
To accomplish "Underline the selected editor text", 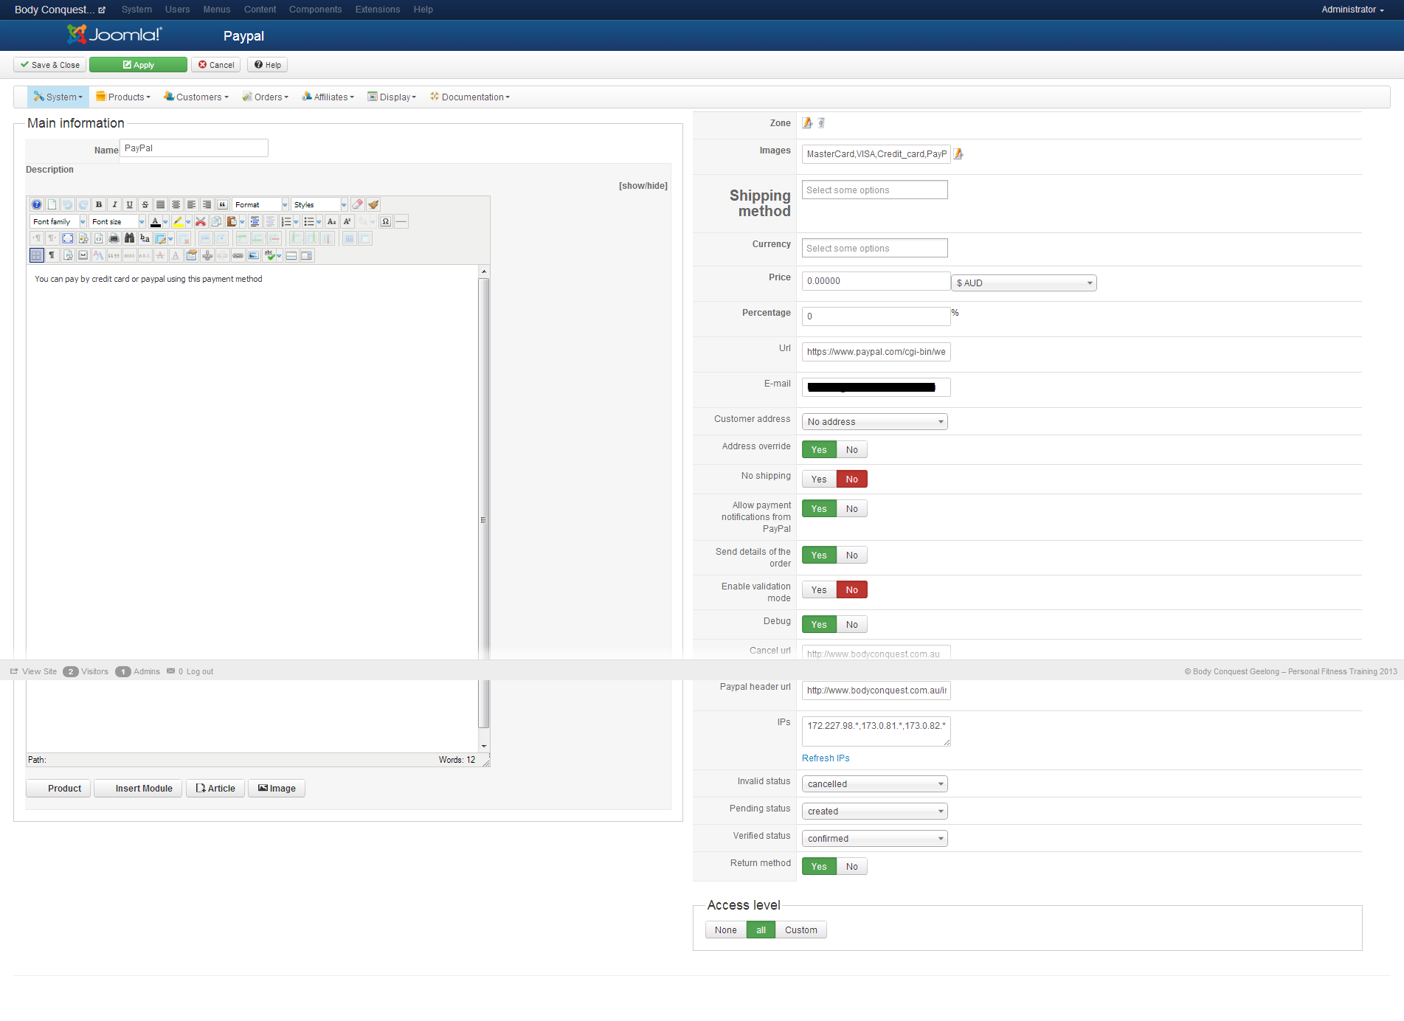I will (130, 204).
